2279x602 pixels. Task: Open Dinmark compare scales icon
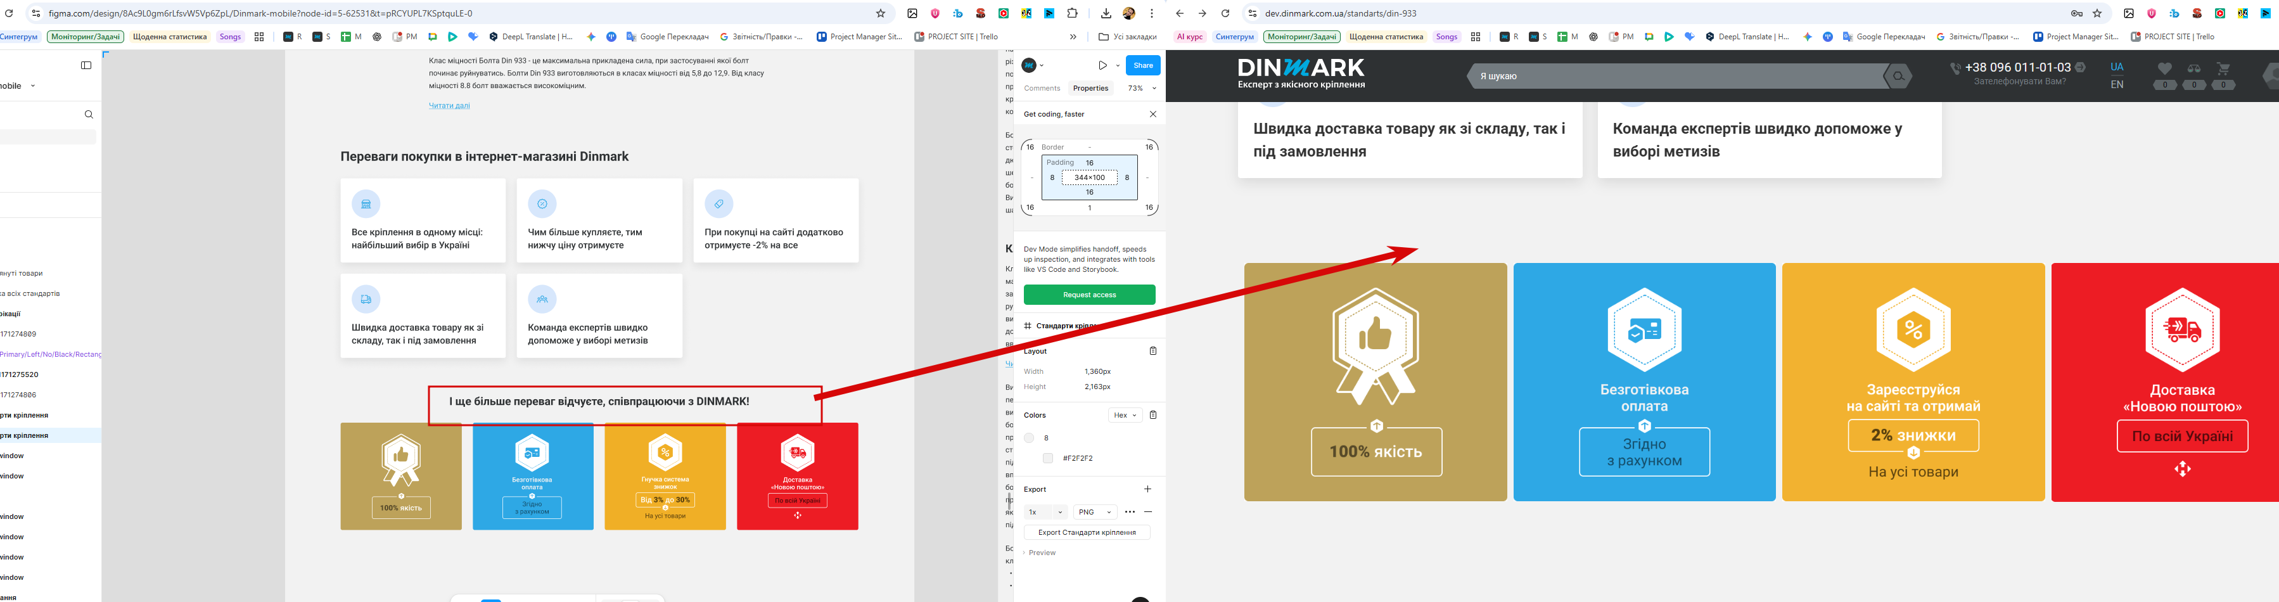(x=2193, y=68)
